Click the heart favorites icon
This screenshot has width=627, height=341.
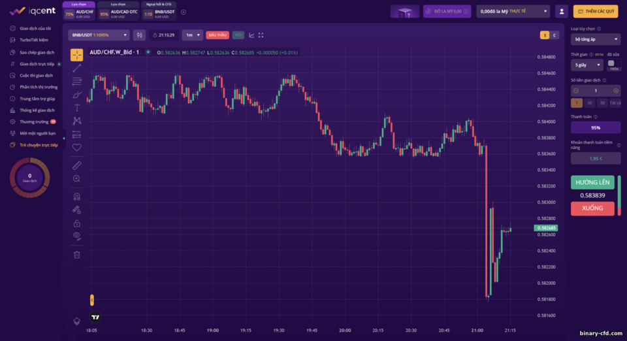77,147
